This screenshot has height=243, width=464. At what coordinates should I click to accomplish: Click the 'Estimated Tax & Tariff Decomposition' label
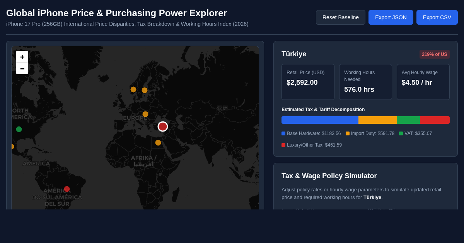(x=323, y=110)
